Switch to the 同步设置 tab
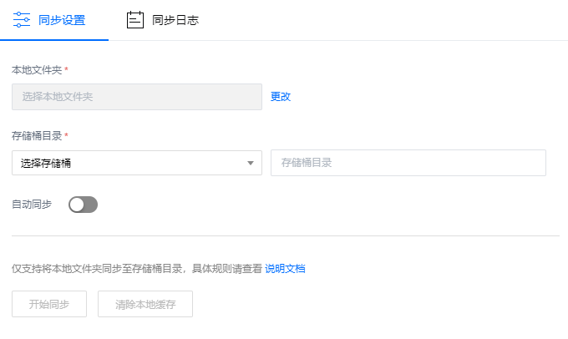The image size is (568, 339). click(61, 20)
